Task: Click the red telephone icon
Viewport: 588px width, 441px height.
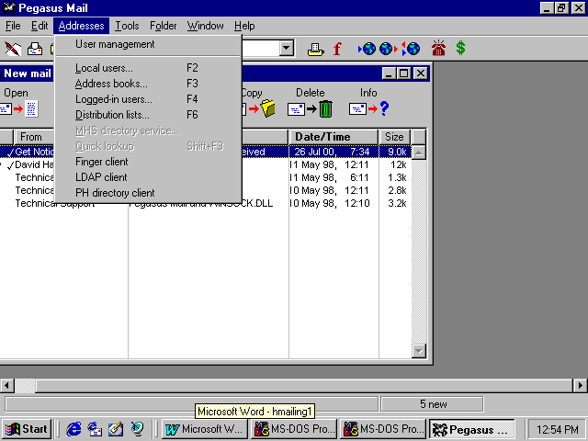Action: [x=438, y=49]
